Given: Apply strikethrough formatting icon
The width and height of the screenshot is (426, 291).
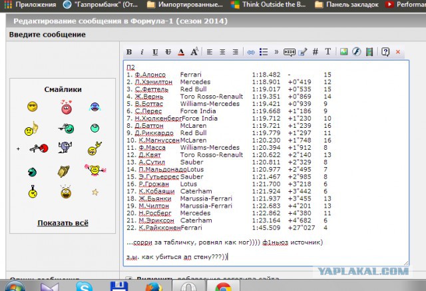Looking at the screenshot, I should tap(168, 52).
